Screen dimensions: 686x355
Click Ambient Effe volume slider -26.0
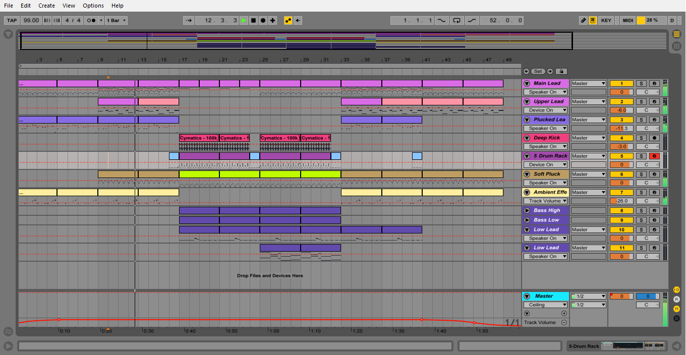coord(622,201)
